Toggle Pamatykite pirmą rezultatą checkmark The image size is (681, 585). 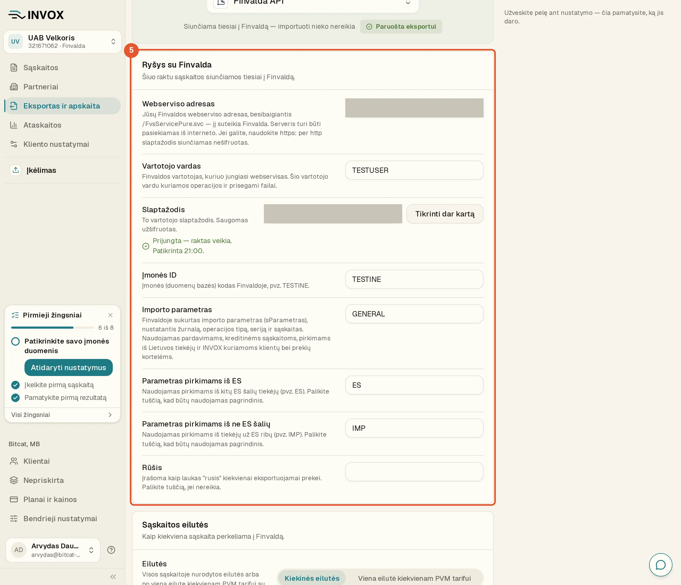coord(15,398)
